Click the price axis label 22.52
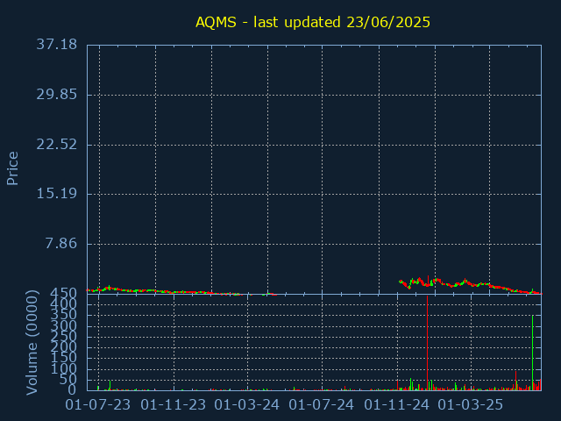Screen dimensions: 561x421 point(56,145)
